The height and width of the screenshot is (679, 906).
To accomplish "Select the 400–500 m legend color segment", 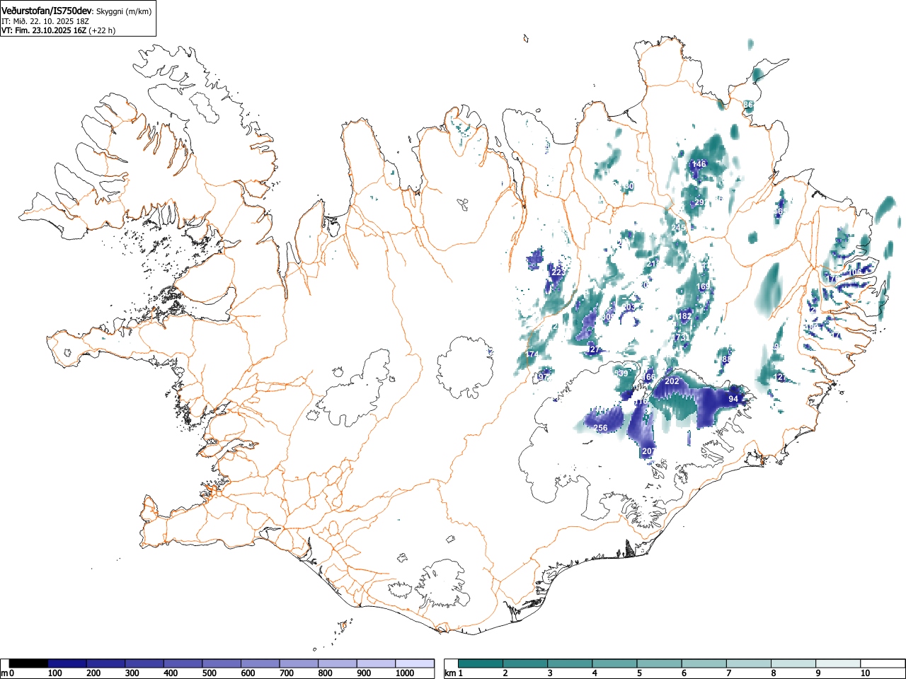I will 183,663.
